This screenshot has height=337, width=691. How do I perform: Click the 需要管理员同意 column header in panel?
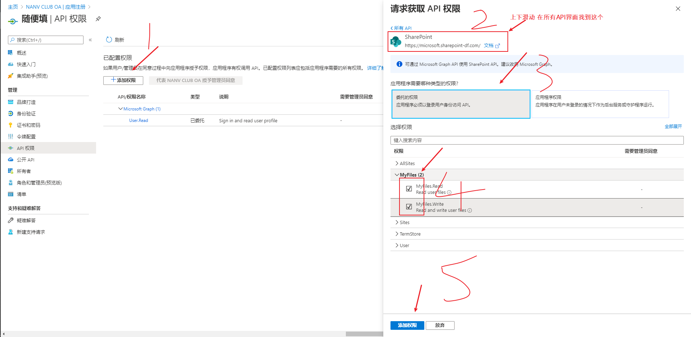click(641, 151)
